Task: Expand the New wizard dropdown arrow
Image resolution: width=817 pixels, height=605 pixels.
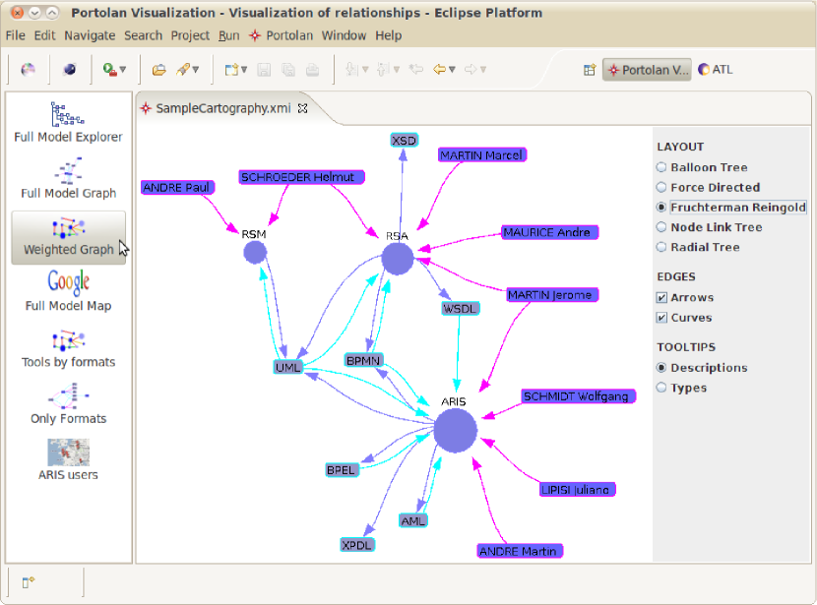Action: [242, 70]
